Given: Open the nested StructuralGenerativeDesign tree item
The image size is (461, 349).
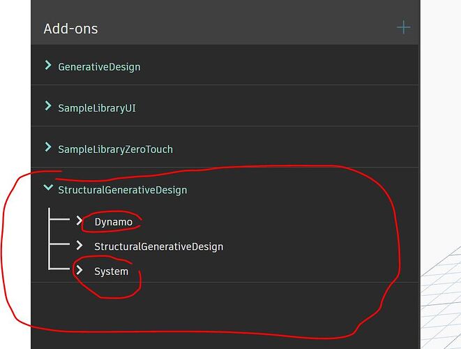Looking at the screenshot, I should (x=159, y=246).
